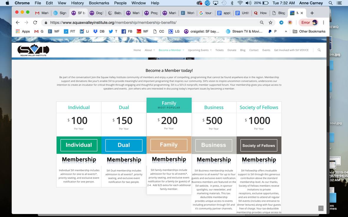Open the Facebook FB bookmark
Screen dimensions: 348x217
pos(127,31)
